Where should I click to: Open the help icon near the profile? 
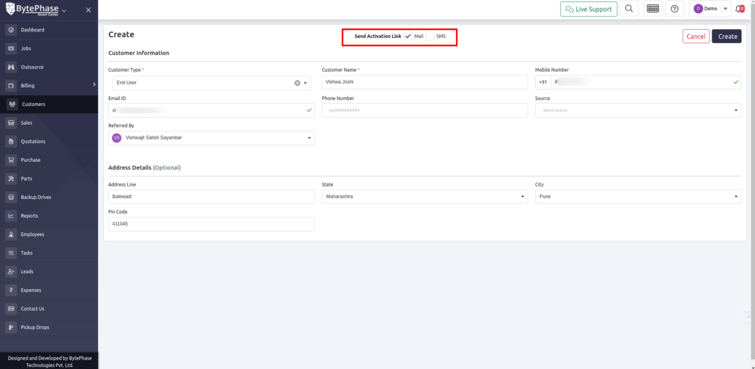(674, 8)
